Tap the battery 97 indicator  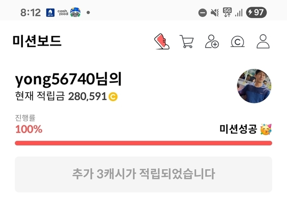pyautogui.click(x=256, y=13)
